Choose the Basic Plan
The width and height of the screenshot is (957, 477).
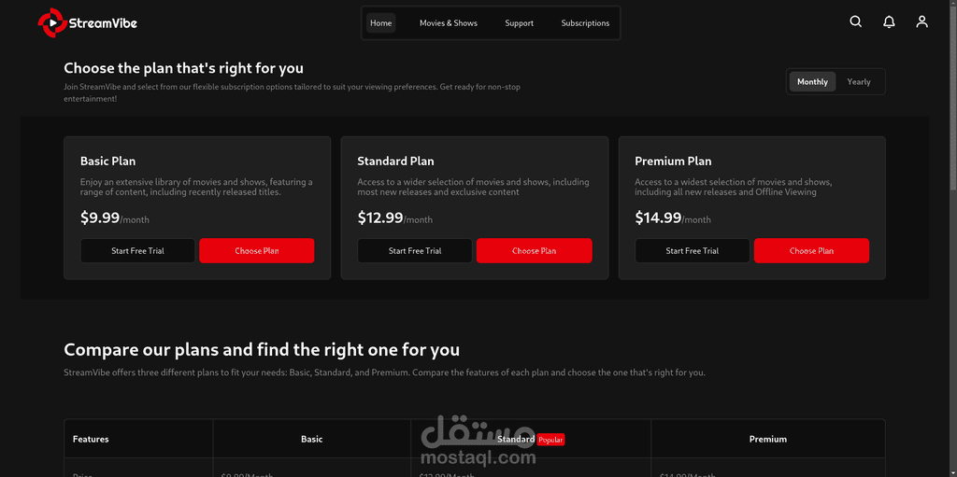click(x=257, y=251)
